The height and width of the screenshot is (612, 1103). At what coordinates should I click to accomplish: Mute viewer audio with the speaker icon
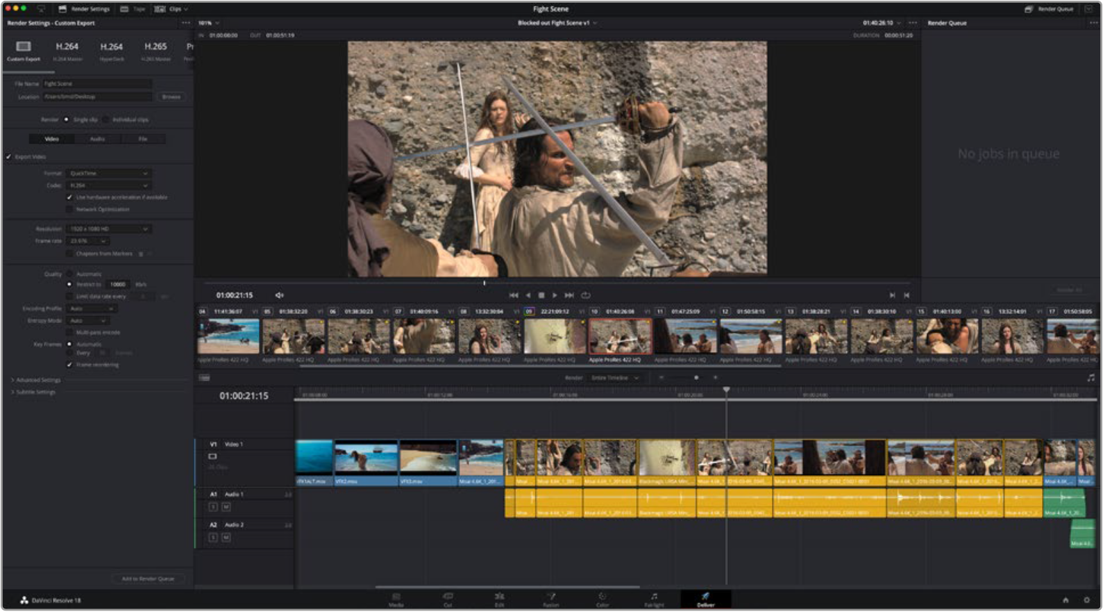279,295
